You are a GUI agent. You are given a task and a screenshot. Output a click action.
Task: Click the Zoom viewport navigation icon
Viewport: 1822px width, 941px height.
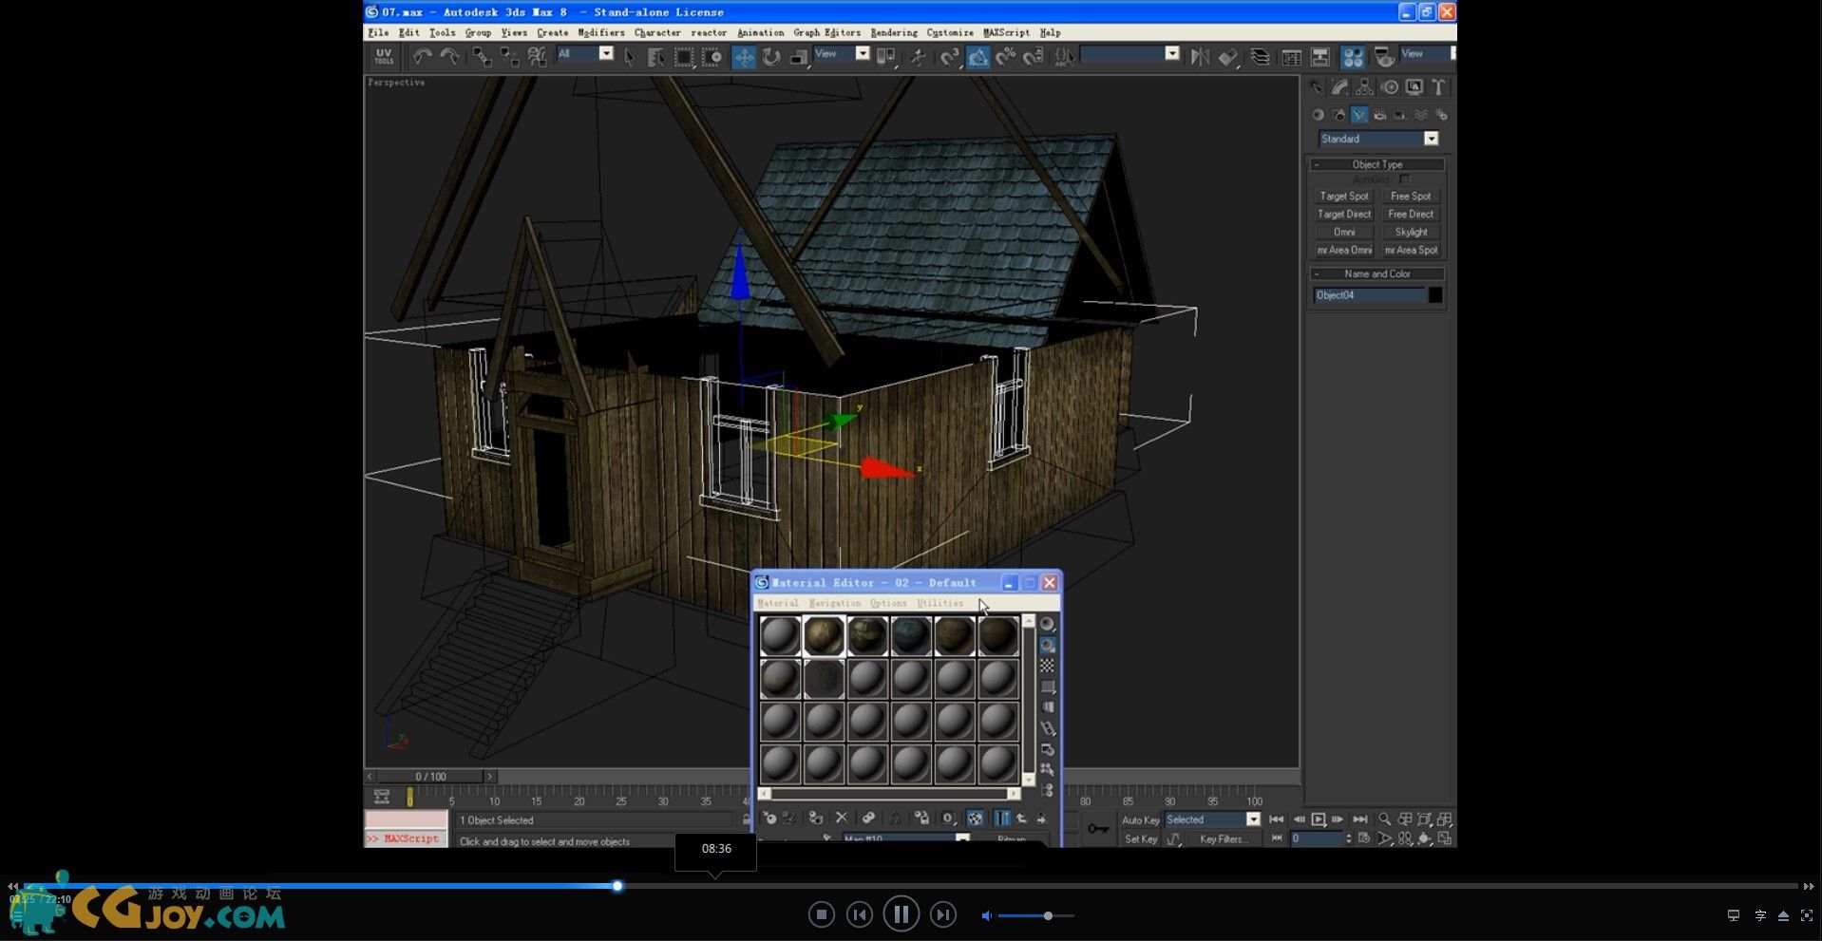click(x=1385, y=819)
